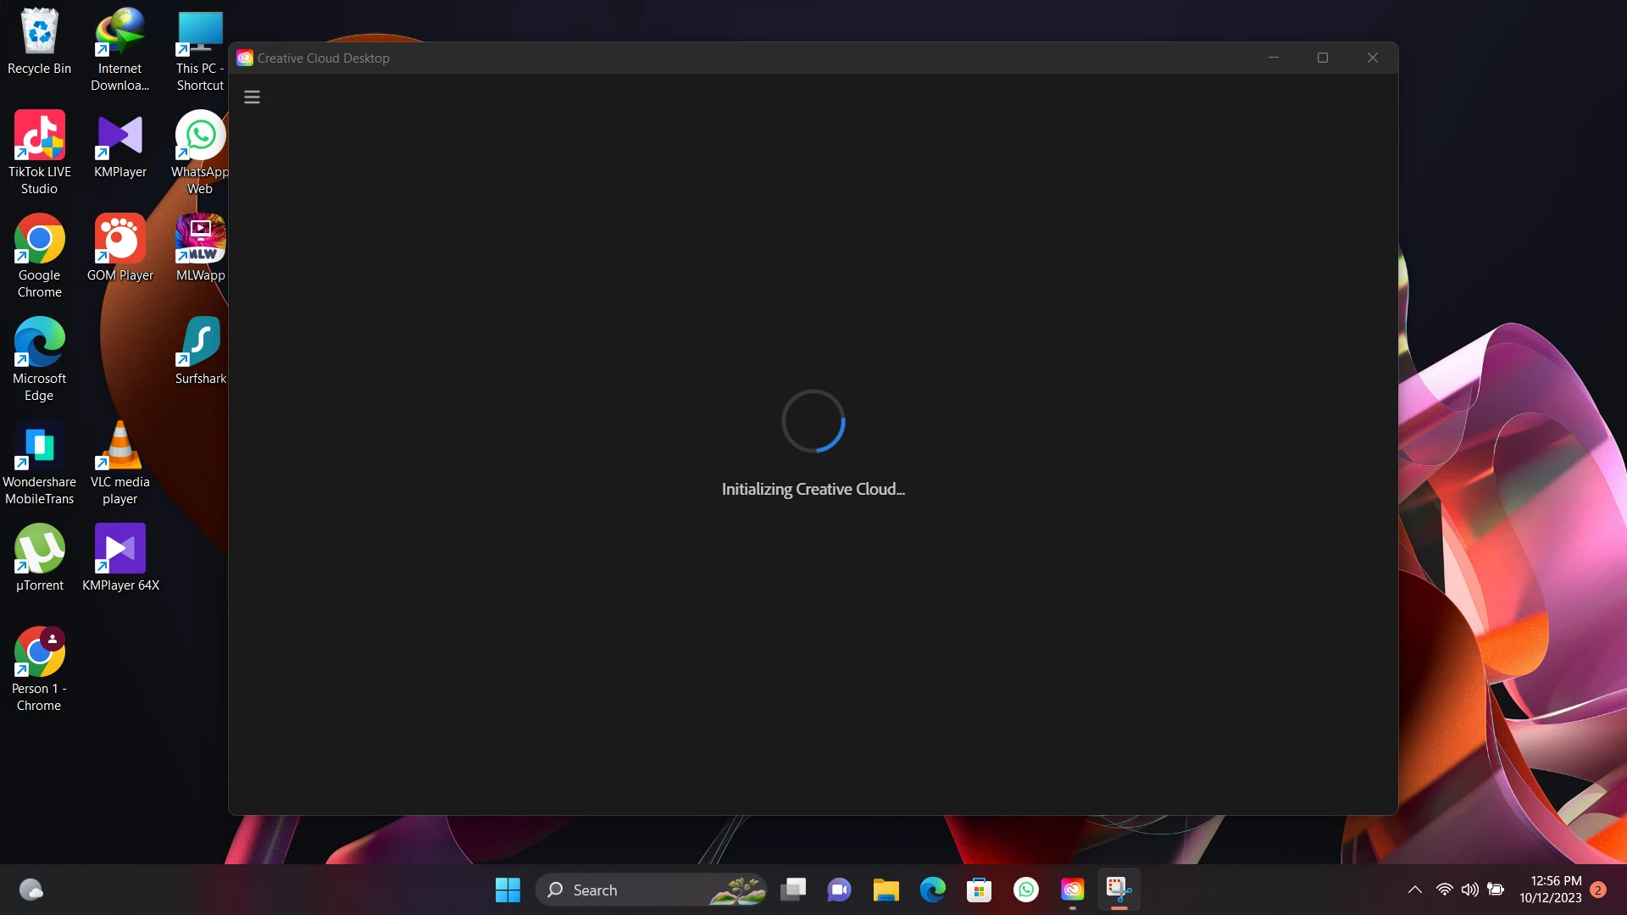The width and height of the screenshot is (1627, 915).
Task: Select the Google Chrome desktop shortcut
Action: pyautogui.click(x=39, y=255)
